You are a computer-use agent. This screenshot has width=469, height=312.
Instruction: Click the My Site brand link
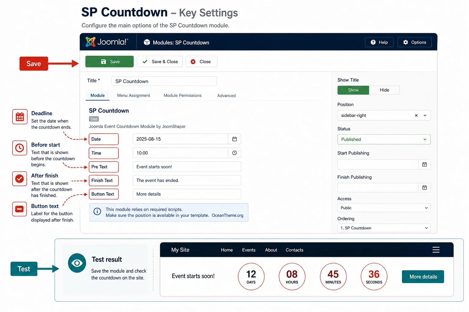180,250
